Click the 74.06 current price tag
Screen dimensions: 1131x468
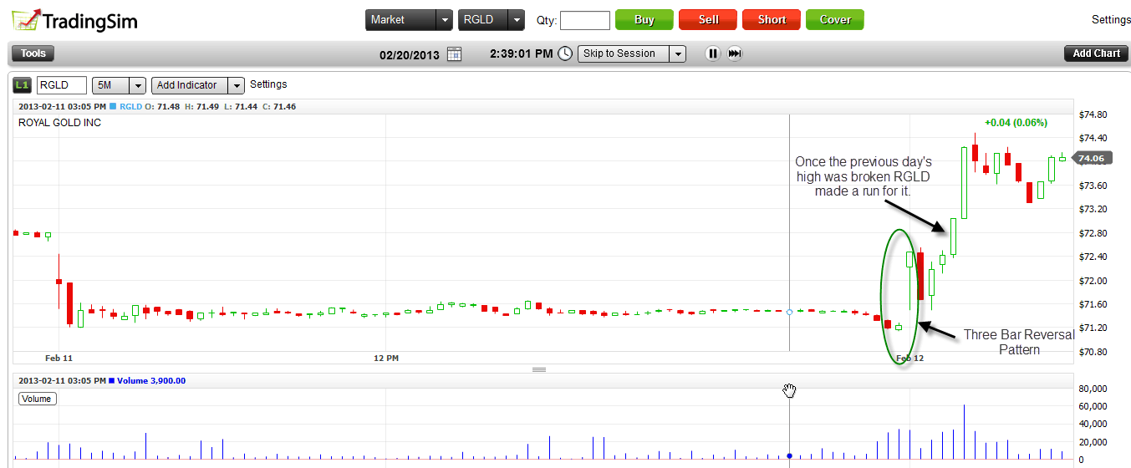(1091, 158)
